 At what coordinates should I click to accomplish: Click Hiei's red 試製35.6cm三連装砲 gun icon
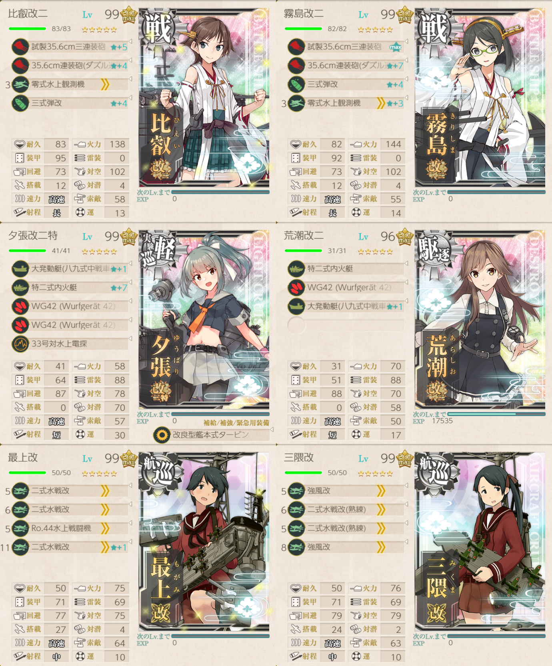(x=20, y=47)
